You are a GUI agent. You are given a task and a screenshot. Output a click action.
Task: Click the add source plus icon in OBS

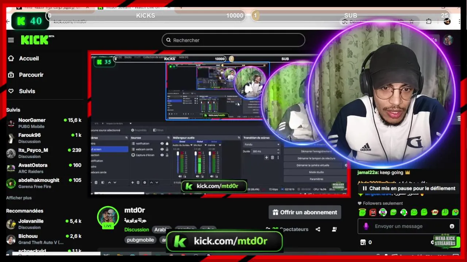[x=132, y=182]
